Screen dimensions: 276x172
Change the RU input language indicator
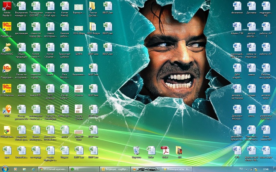pos(241,169)
